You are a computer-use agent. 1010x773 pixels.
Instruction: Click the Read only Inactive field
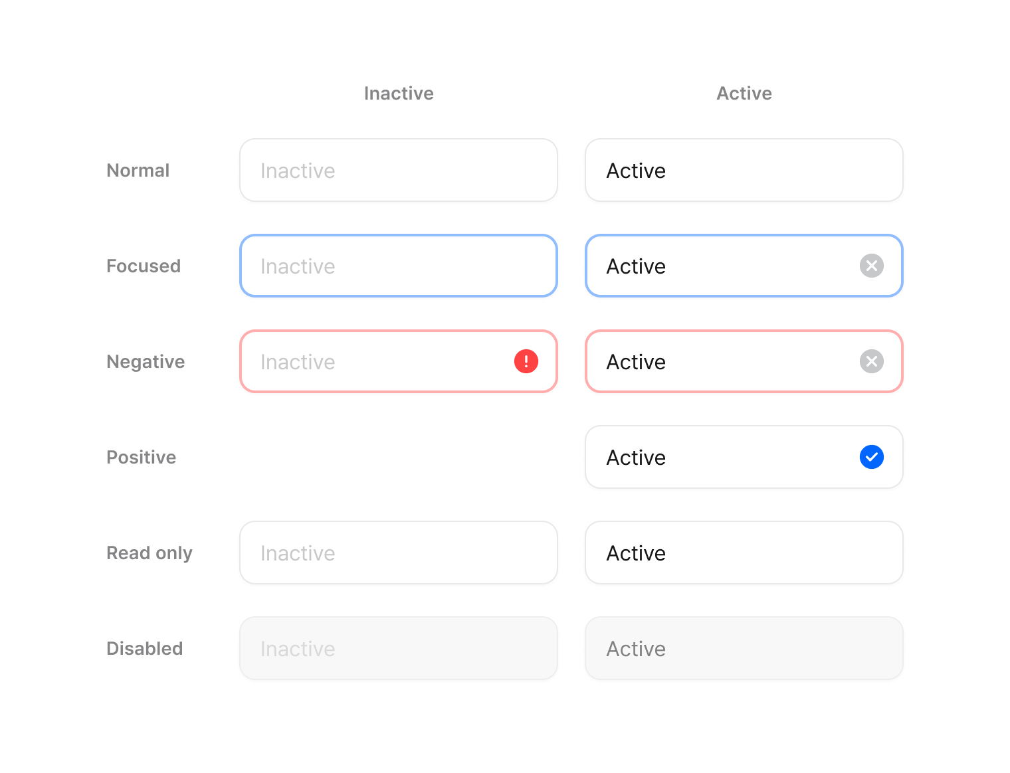point(398,553)
